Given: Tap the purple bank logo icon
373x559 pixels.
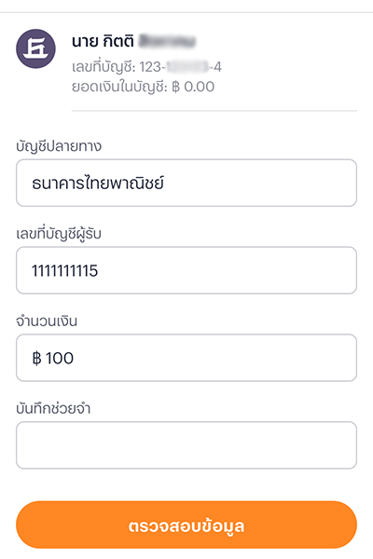Looking at the screenshot, I should 35,48.
